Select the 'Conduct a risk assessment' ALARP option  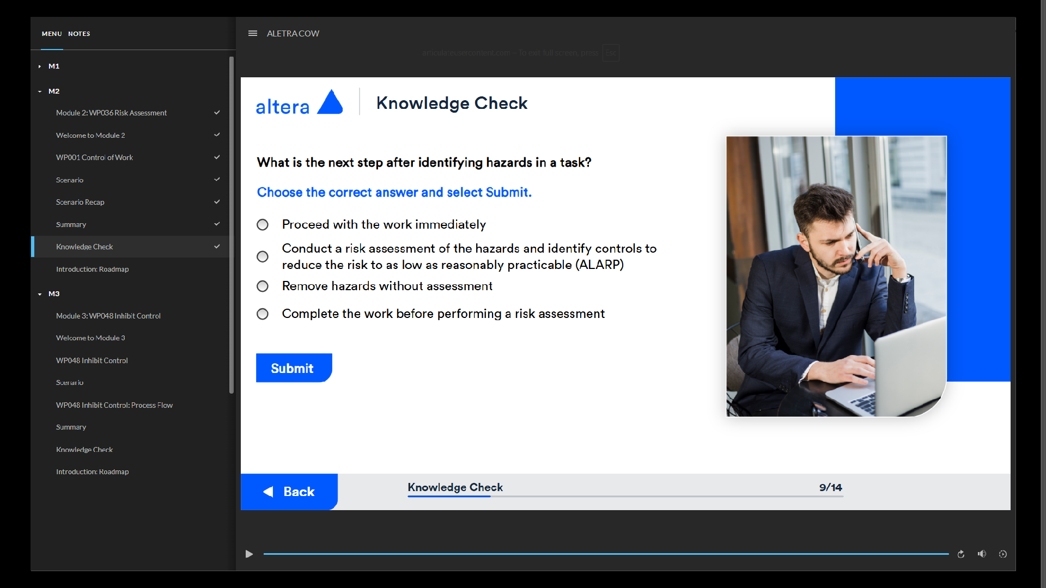point(263,256)
